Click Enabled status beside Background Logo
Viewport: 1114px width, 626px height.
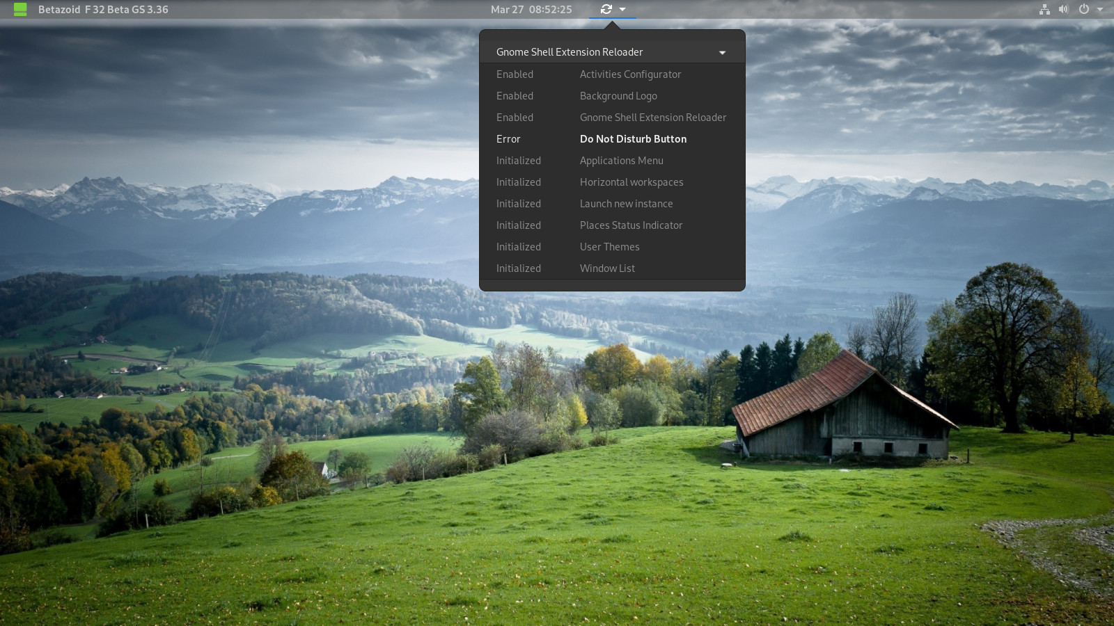[515, 96]
